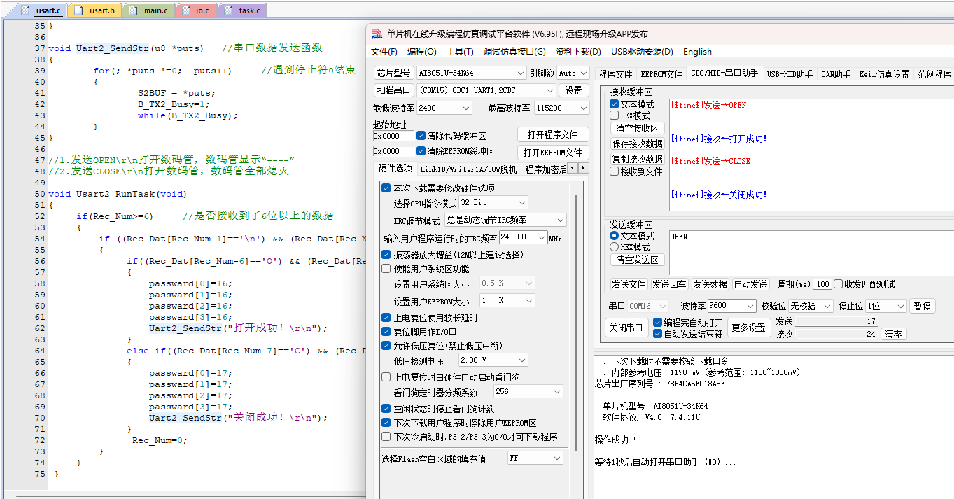
Task: Click the 芯片型号 button
Action: pyautogui.click(x=393, y=73)
